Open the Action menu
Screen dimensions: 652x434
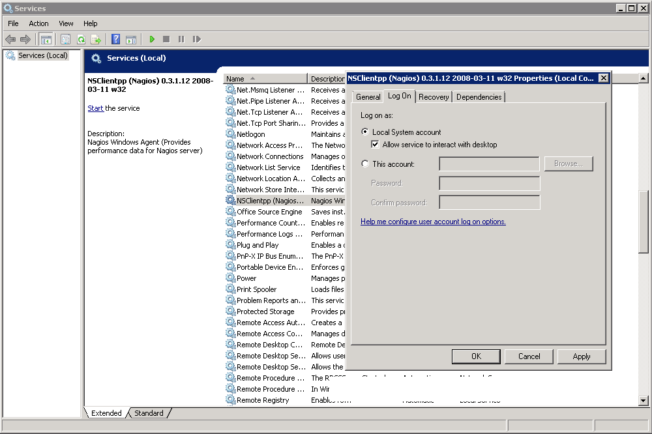coord(38,23)
